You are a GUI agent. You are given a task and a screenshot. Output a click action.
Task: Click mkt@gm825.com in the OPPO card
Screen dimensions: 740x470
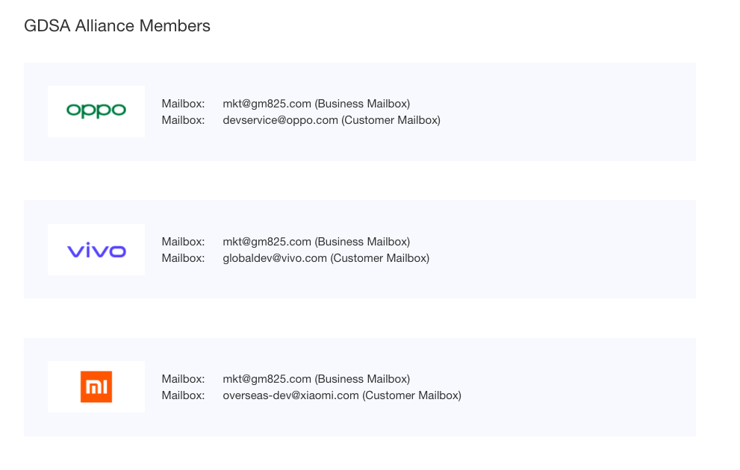coord(267,104)
